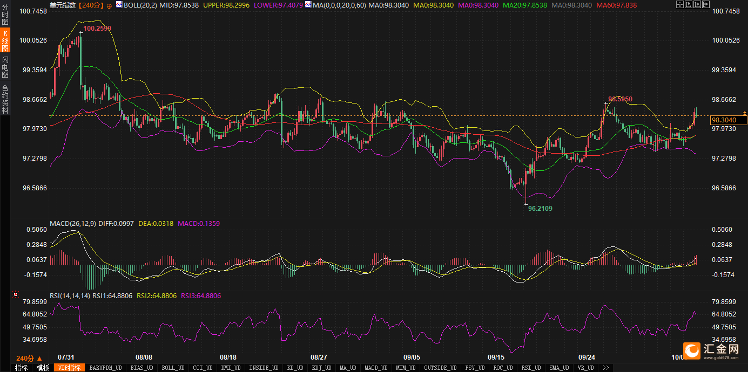Screen dimensions: 748x372
Task: Click the orange arrow at the price axis
Action: point(745,113)
